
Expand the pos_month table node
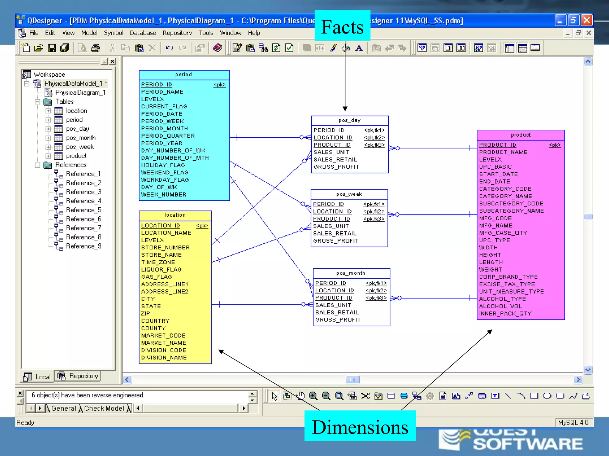point(48,138)
